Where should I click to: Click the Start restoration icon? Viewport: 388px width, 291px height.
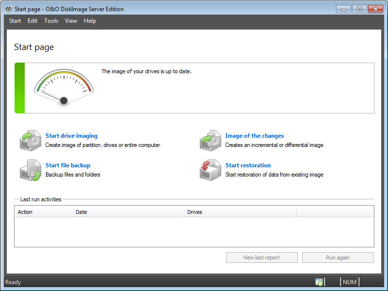click(211, 170)
